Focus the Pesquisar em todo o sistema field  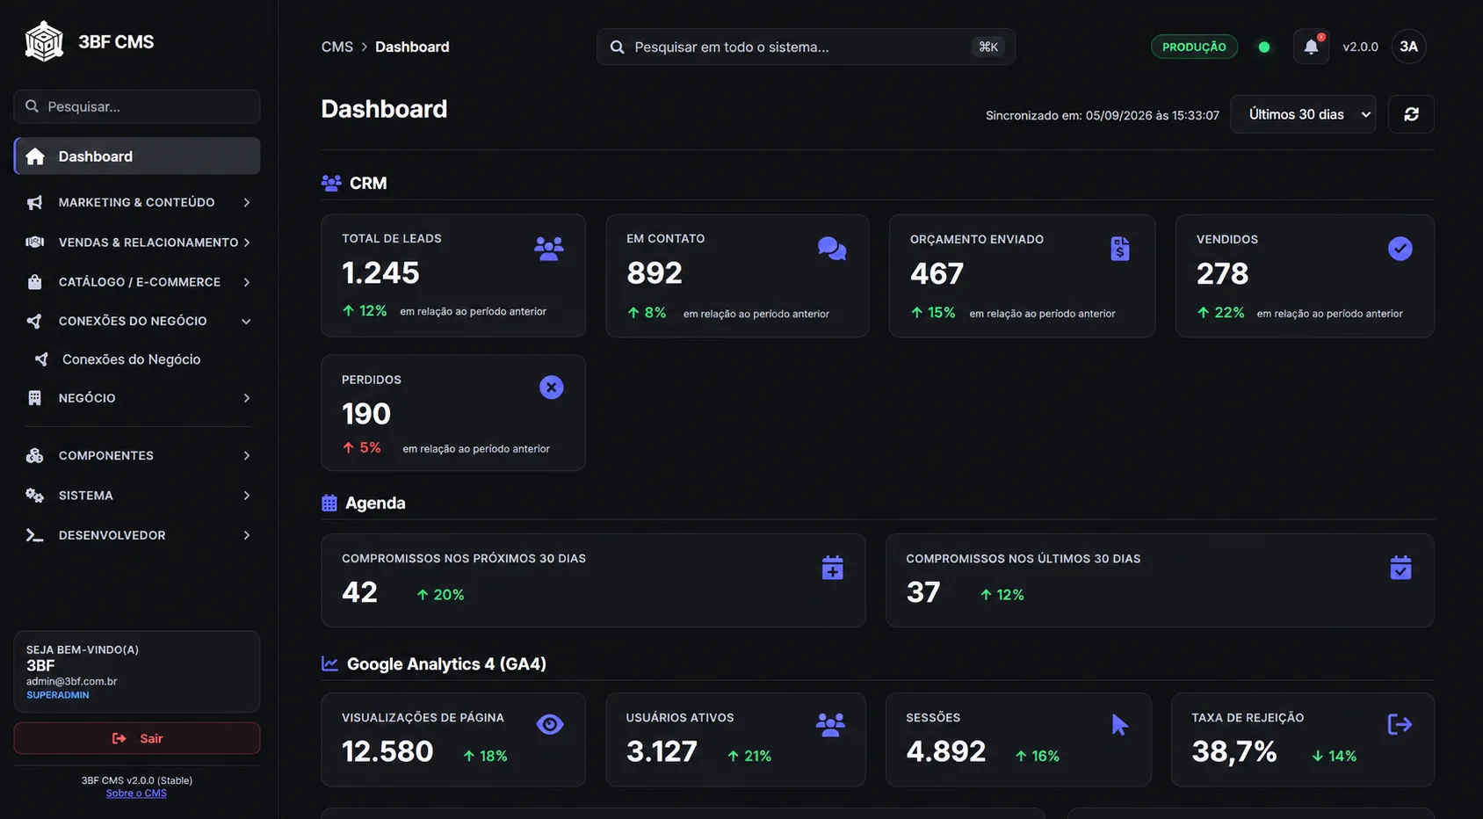[806, 47]
